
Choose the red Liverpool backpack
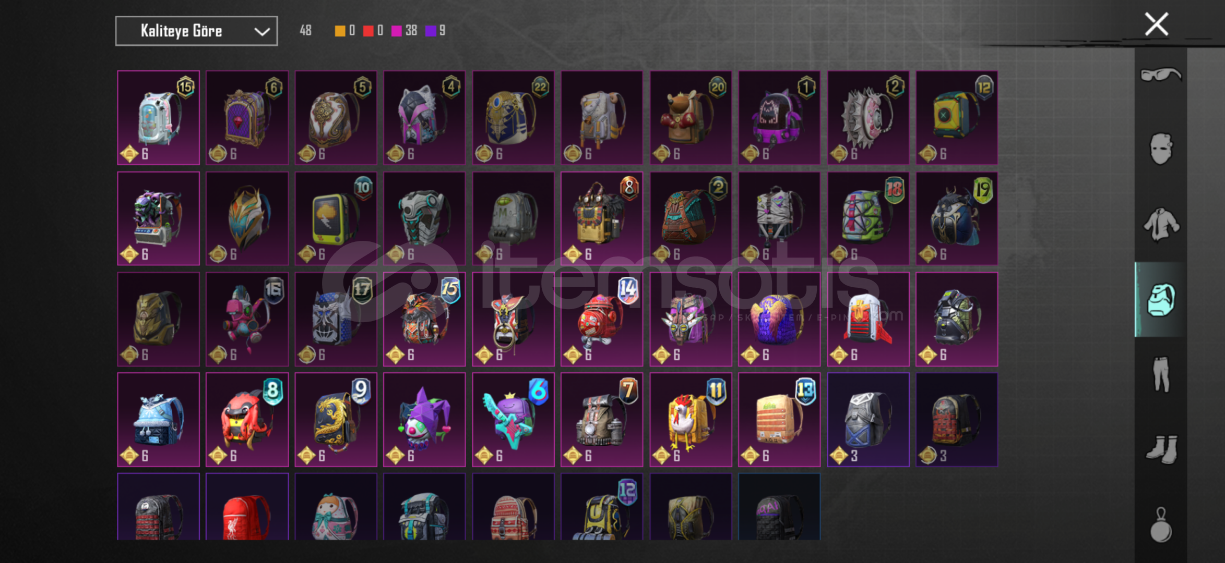coord(247,507)
